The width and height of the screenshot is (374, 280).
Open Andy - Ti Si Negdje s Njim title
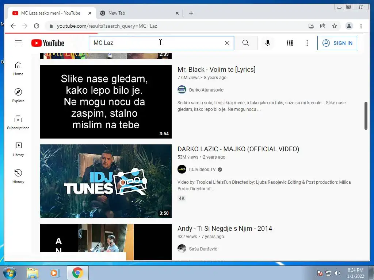(225, 229)
